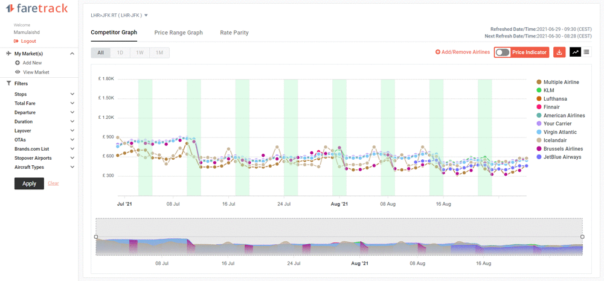The image size is (604, 281).
Task: Toggle Multiple Airline series in legend
Action: tap(558, 82)
